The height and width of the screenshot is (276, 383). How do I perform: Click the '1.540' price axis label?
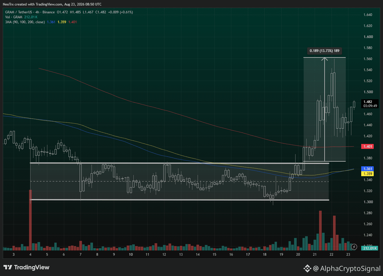[368, 70]
